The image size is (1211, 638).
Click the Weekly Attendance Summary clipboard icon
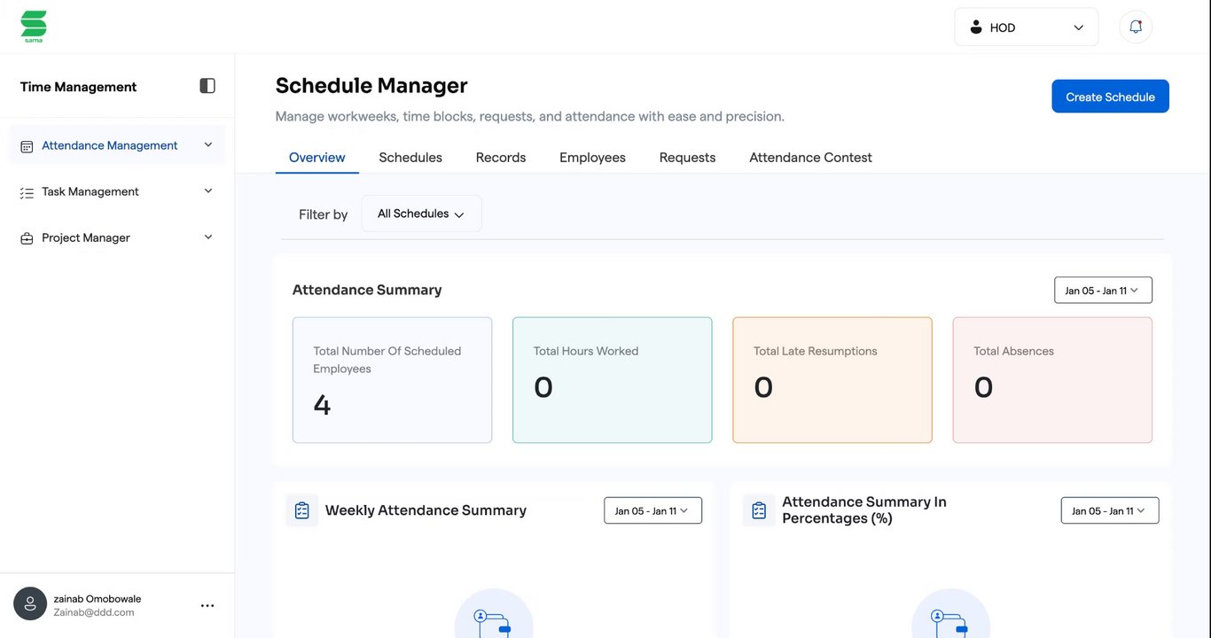point(301,510)
